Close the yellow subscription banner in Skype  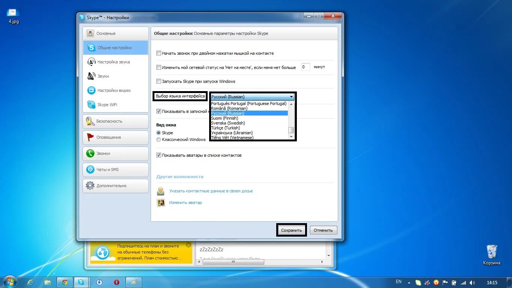189,245
